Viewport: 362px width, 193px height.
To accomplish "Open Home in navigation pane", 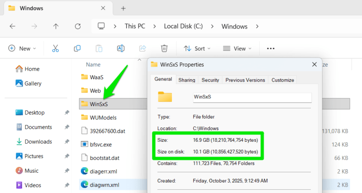I will point(27,69).
